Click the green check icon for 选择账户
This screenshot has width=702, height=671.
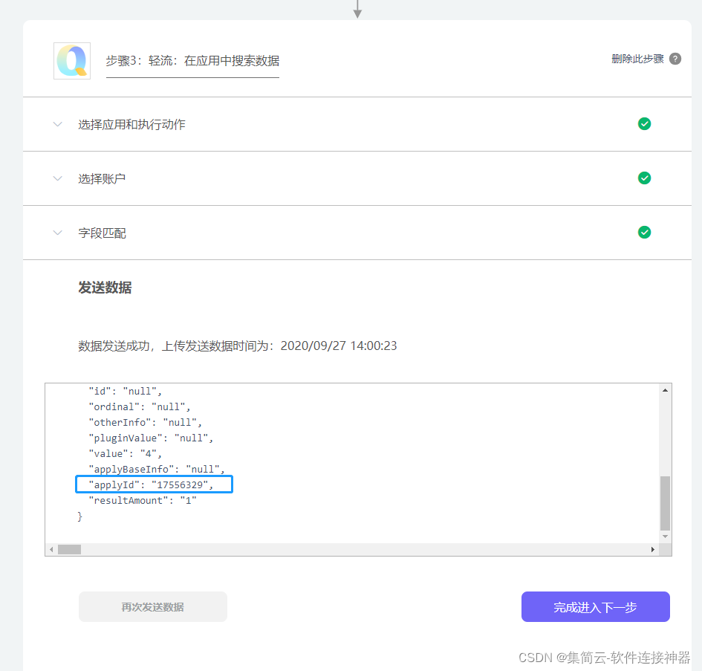pyautogui.click(x=644, y=178)
